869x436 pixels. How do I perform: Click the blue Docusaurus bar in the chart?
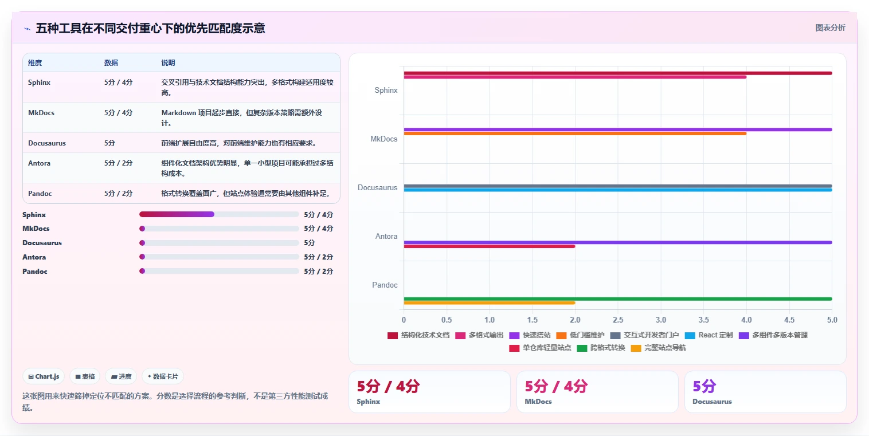tap(618, 190)
